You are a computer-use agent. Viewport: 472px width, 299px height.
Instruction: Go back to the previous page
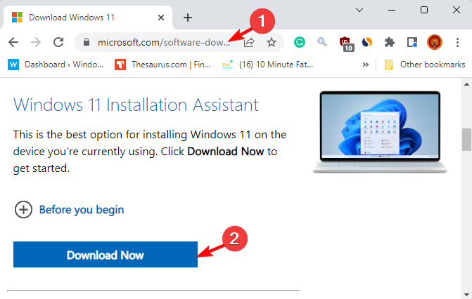[13, 42]
